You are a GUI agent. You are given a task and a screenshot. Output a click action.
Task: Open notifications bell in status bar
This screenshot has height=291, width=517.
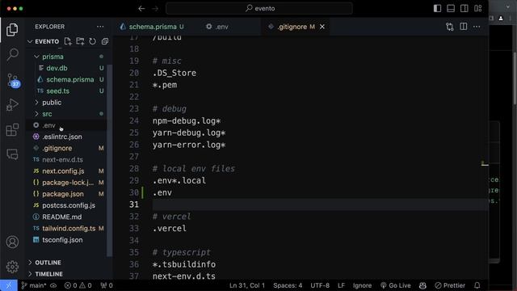pyautogui.click(x=477, y=285)
